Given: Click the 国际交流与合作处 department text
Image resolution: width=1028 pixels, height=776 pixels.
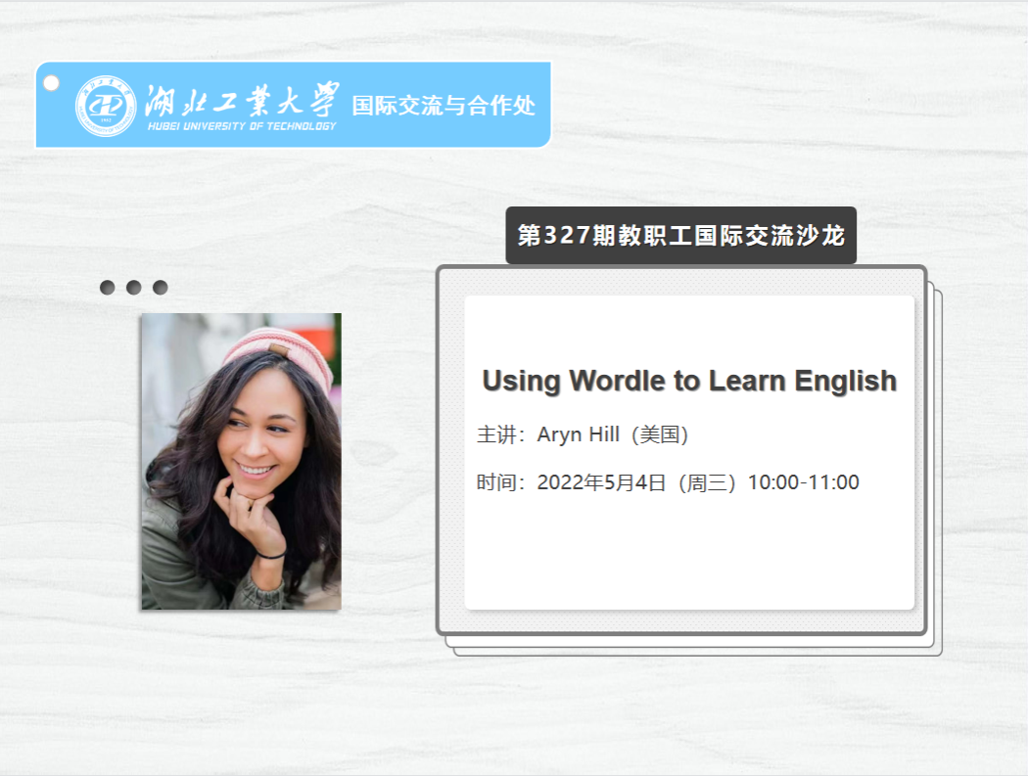Looking at the screenshot, I should tap(444, 106).
